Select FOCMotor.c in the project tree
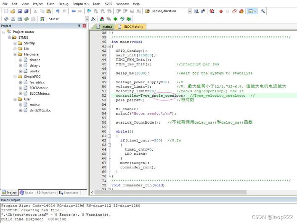The height and width of the screenshot is (223, 297). click(39, 88)
